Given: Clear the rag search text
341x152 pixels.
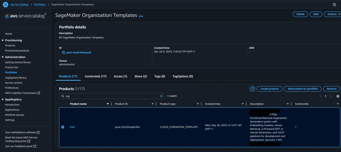Looking at the screenshot, I should pos(162,96).
